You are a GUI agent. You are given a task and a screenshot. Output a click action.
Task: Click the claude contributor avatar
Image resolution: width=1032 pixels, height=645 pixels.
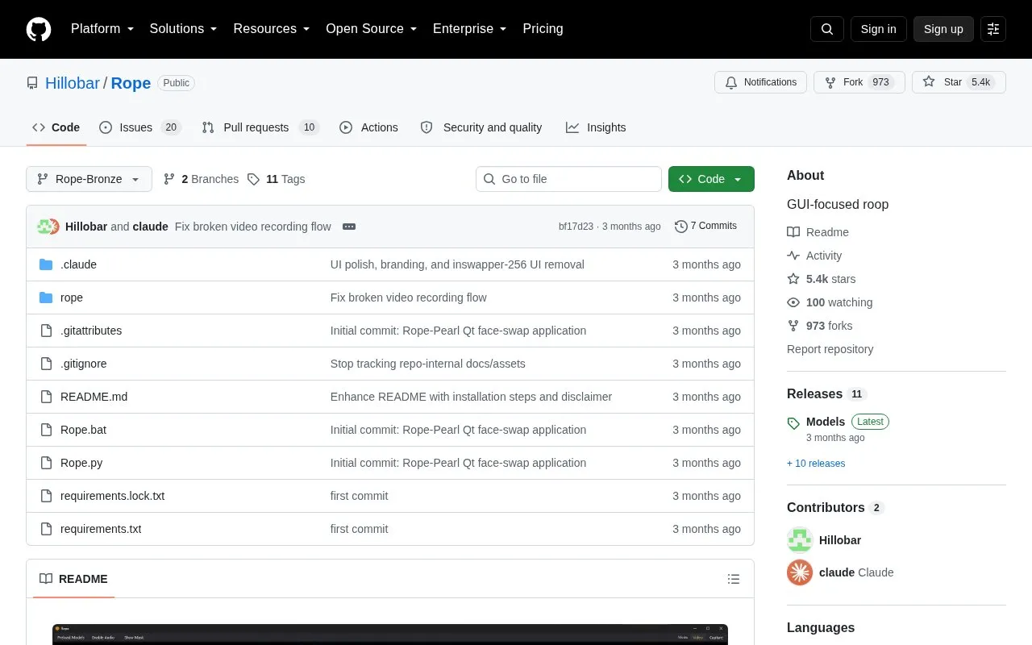(800, 572)
